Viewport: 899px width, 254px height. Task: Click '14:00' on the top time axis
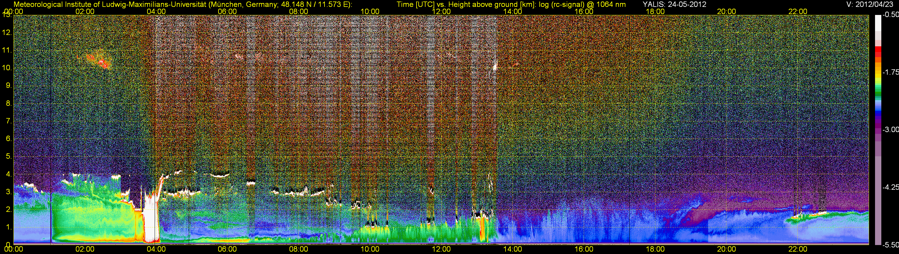coord(513,11)
